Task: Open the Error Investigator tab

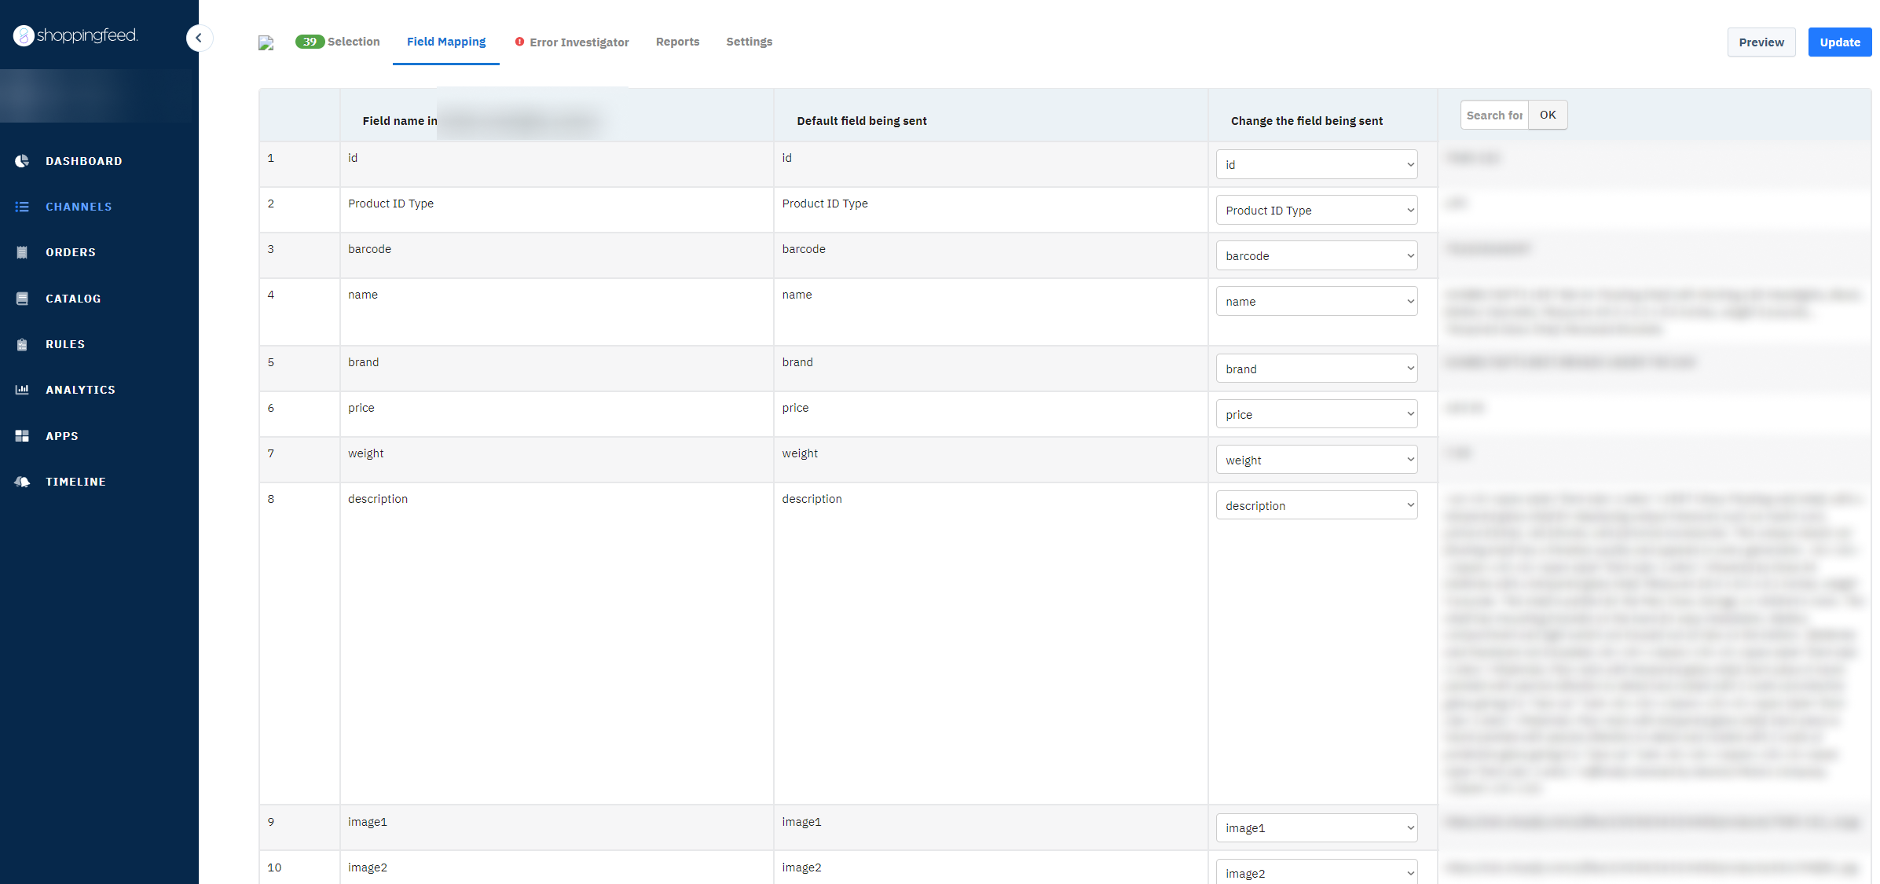Action: (572, 42)
